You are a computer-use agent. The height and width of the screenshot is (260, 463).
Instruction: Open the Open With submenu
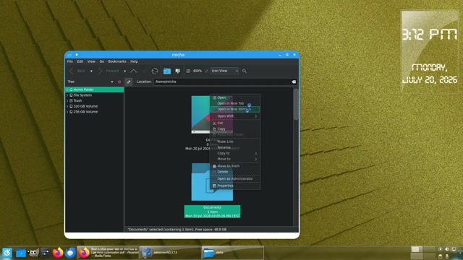coord(235,116)
